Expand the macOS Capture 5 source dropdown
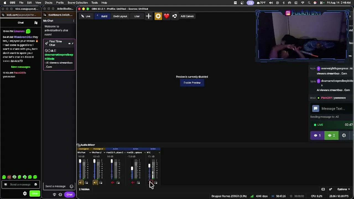This screenshot has width=354, height=199. pos(125,153)
